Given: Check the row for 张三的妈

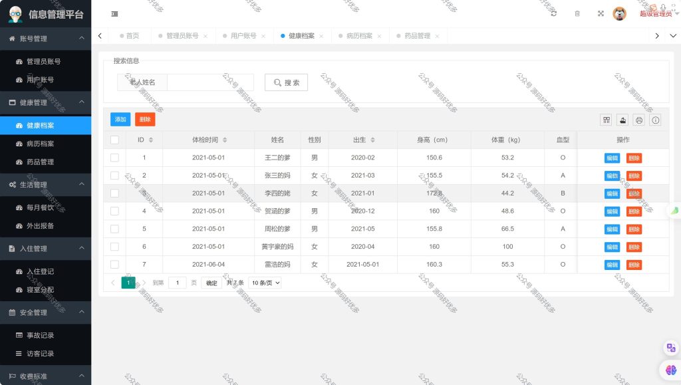Looking at the screenshot, I should [114, 176].
